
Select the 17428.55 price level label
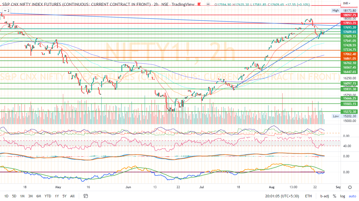pyautogui.click(x=349, y=45)
